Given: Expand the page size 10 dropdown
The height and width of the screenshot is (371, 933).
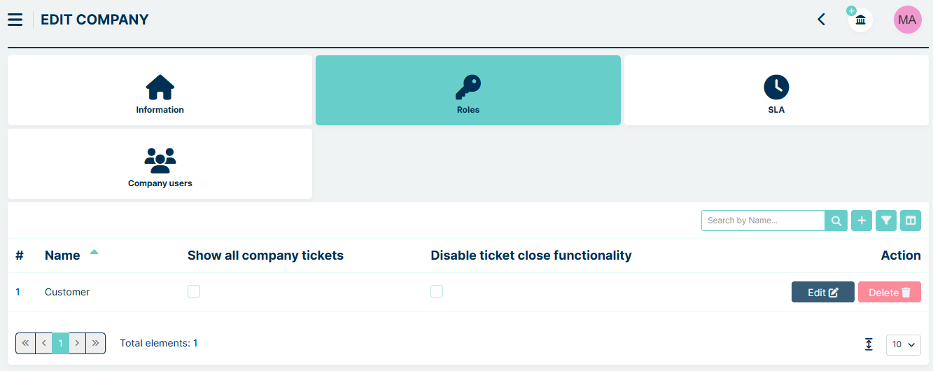Looking at the screenshot, I should [903, 344].
